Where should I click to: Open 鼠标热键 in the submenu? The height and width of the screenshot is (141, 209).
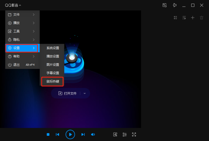click(53, 81)
